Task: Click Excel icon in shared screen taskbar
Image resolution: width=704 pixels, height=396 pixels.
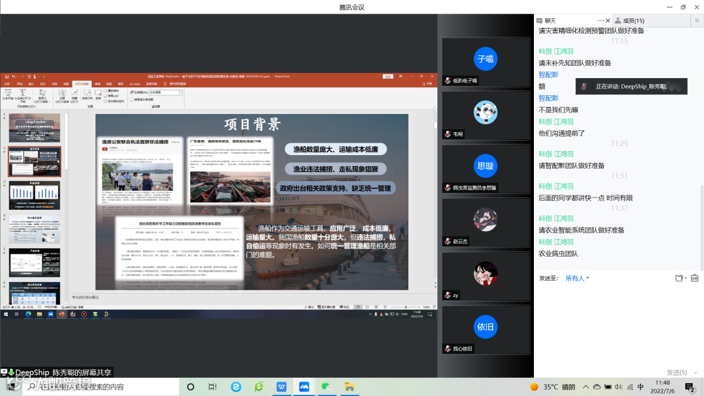Action: tap(95, 315)
